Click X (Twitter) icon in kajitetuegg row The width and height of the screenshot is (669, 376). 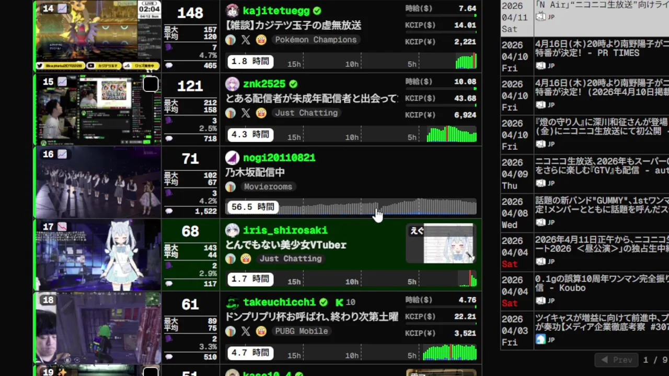pyautogui.click(x=246, y=40)
